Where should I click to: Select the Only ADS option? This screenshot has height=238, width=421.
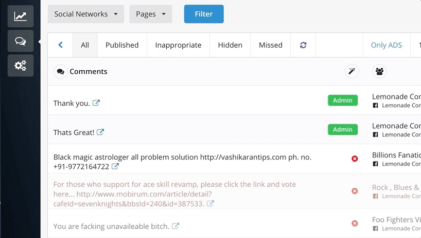[x=386, y=45]
